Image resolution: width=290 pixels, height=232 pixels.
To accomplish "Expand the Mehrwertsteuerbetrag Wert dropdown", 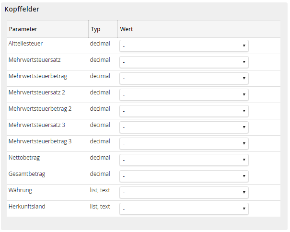I will (184, 79).
